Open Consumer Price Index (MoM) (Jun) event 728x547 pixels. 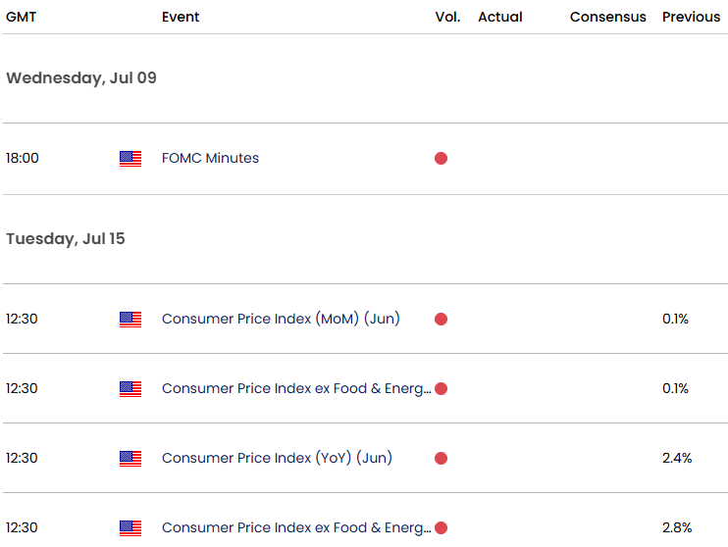click(281, 319)
